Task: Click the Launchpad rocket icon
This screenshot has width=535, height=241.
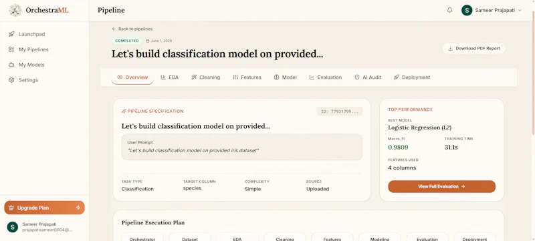Action: tap(11, 34)
